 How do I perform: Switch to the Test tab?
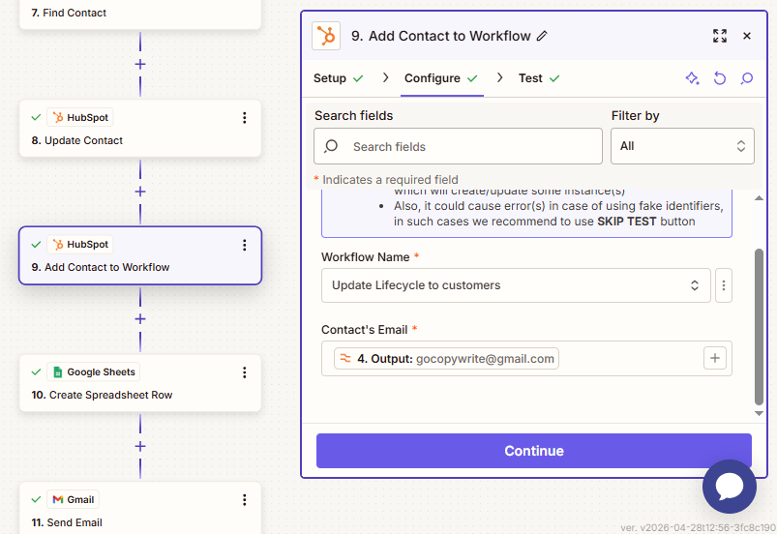(x=539, y=78)
